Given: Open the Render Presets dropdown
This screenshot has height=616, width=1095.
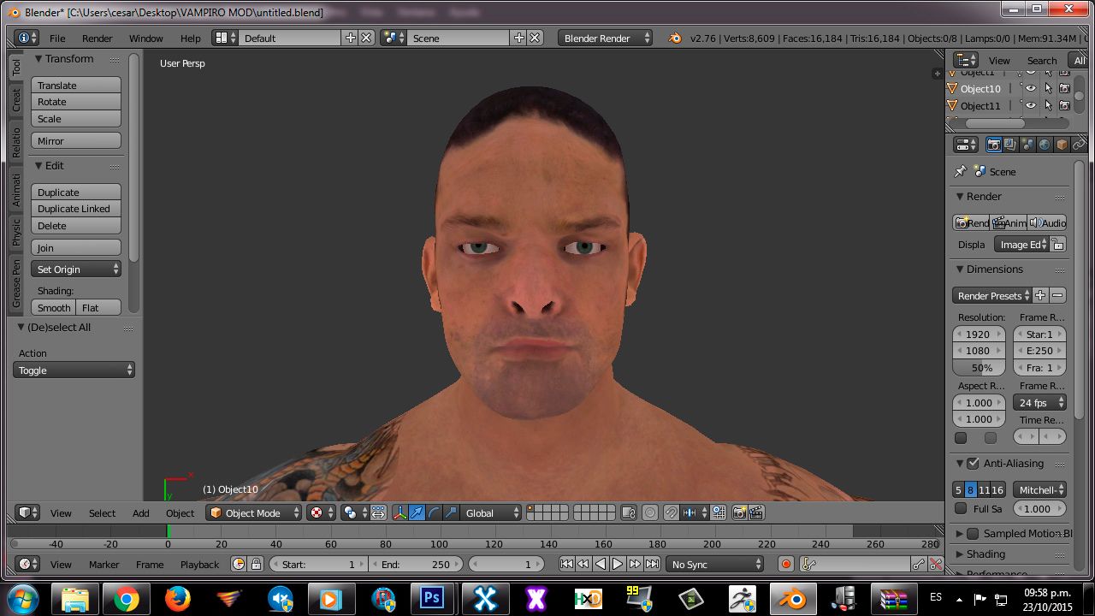Looking at the screenshot, I should pyautogui.click(x=992, y=295).
